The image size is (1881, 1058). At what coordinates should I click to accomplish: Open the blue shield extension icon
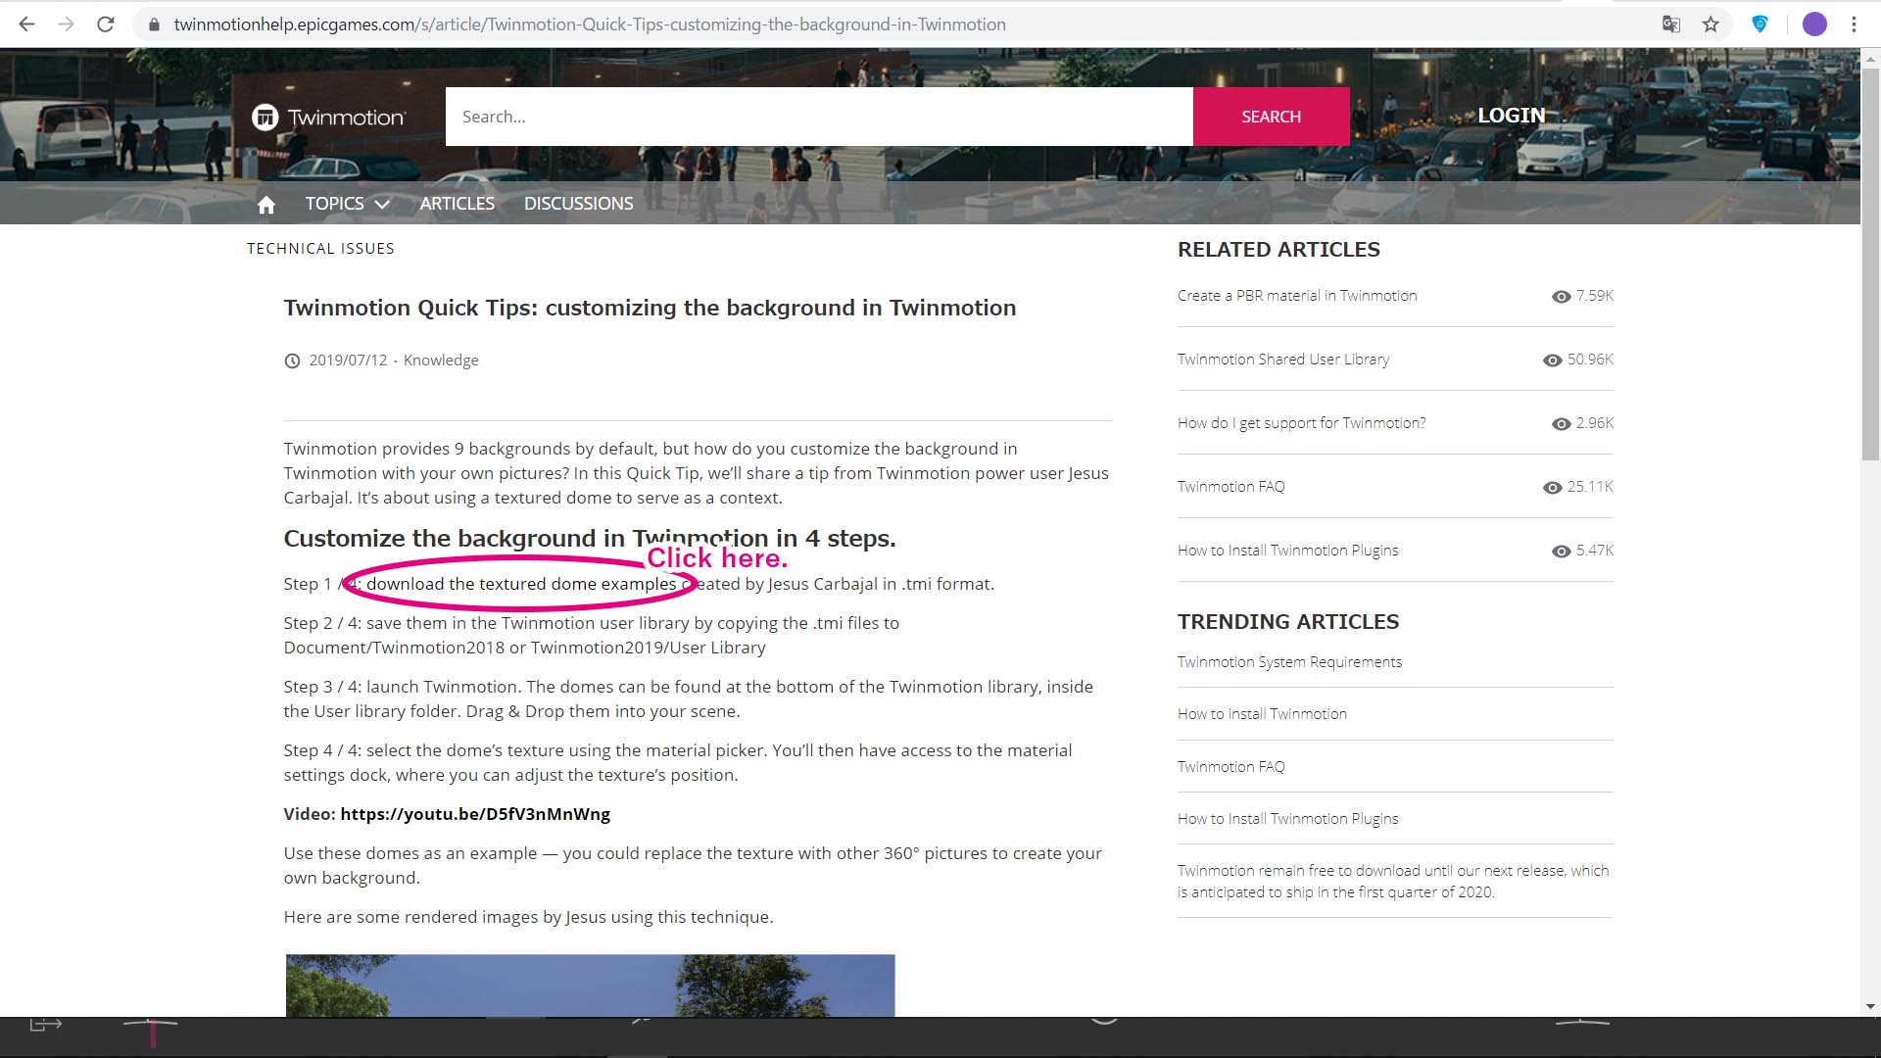pos(1760,24)
